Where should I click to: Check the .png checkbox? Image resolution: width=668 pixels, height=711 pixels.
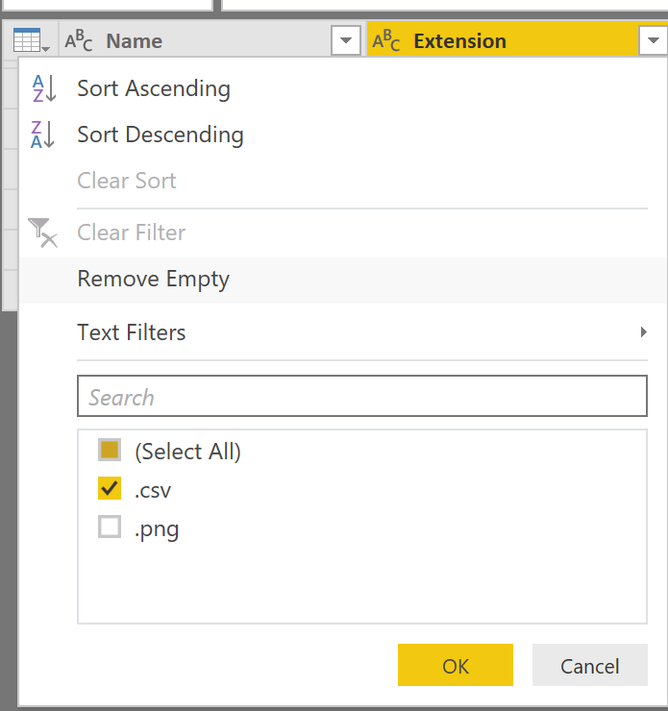(x=110, y=527)
